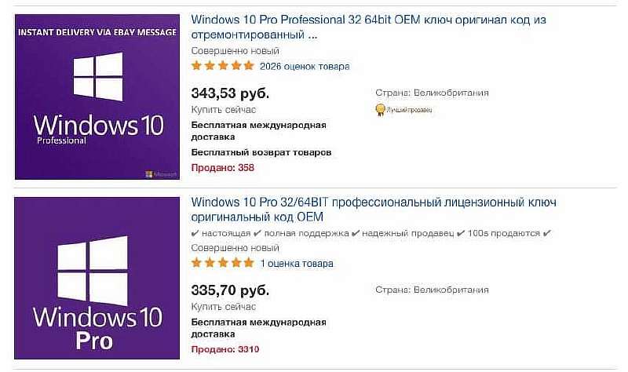Click the 'Продано: 358' sold count
The image size is (628, 372).
pos(222,167)
